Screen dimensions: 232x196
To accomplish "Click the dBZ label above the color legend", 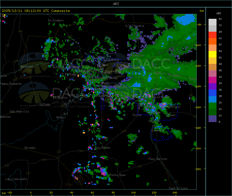I will 219,13.
